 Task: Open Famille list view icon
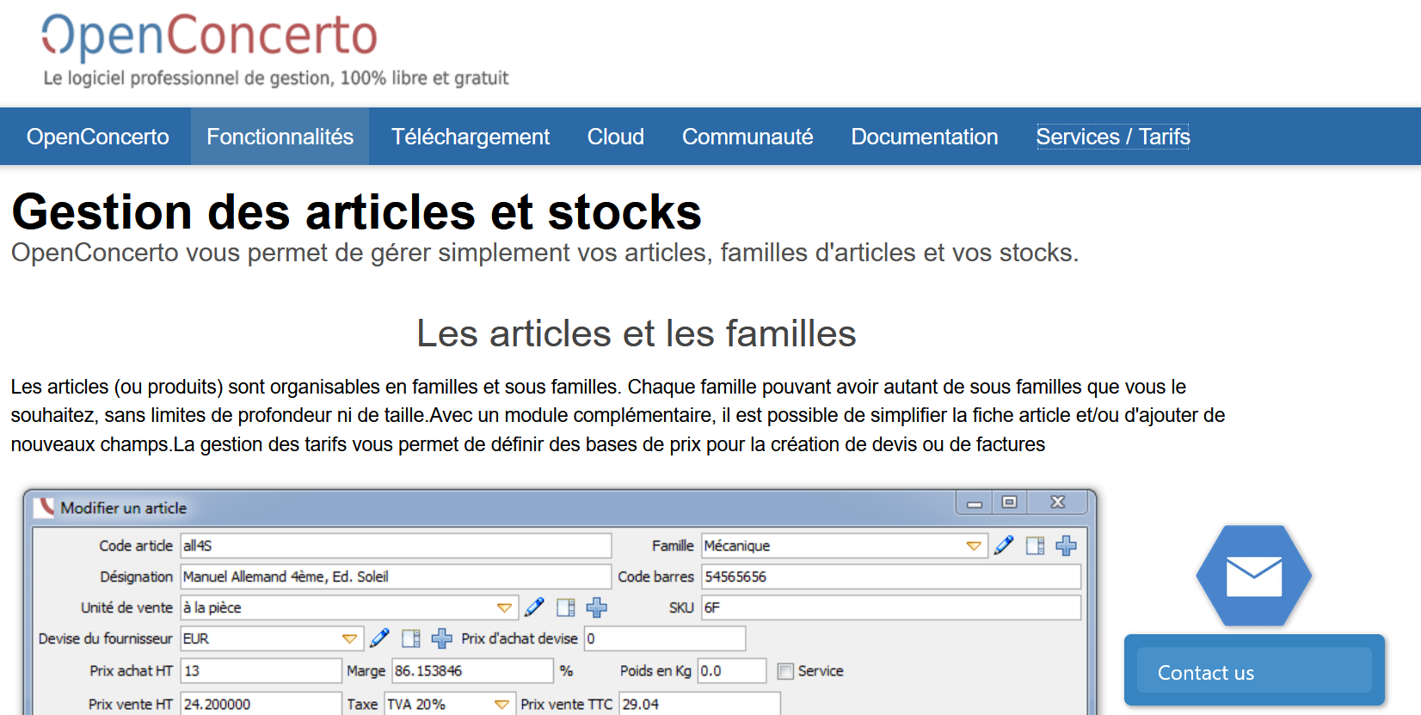pos(1036,546)
